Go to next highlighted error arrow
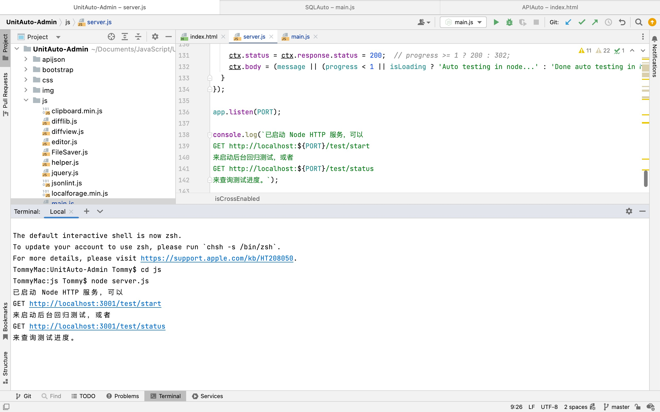 tap(643, 51)
